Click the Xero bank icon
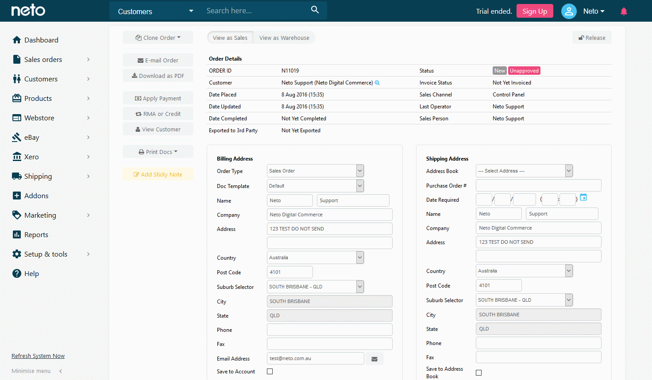This screenshot has width=652, height=380. click(17, 157)
